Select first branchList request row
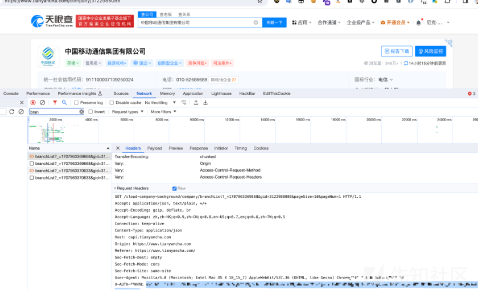The image size is (478, 290). pyautogui.click(x=69, y=156)
